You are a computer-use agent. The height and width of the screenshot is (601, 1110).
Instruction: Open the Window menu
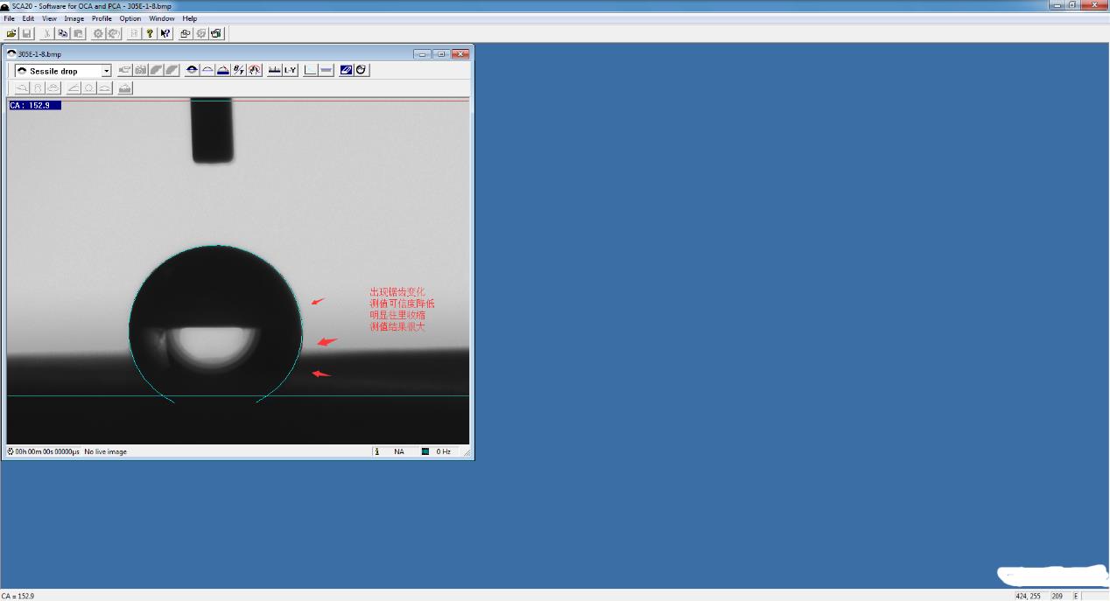point(161,18)
